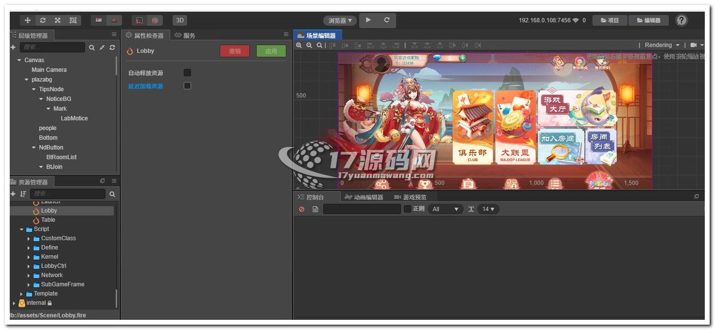Enable the 延迟加载资源 checkbox
This screenshot has height=330, width=715.
tap(187, 86)
